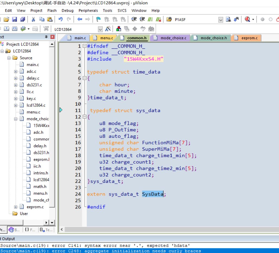Click the find-in-document icon
The width and height of the screenshot is (279, 253).
[228, 19]
